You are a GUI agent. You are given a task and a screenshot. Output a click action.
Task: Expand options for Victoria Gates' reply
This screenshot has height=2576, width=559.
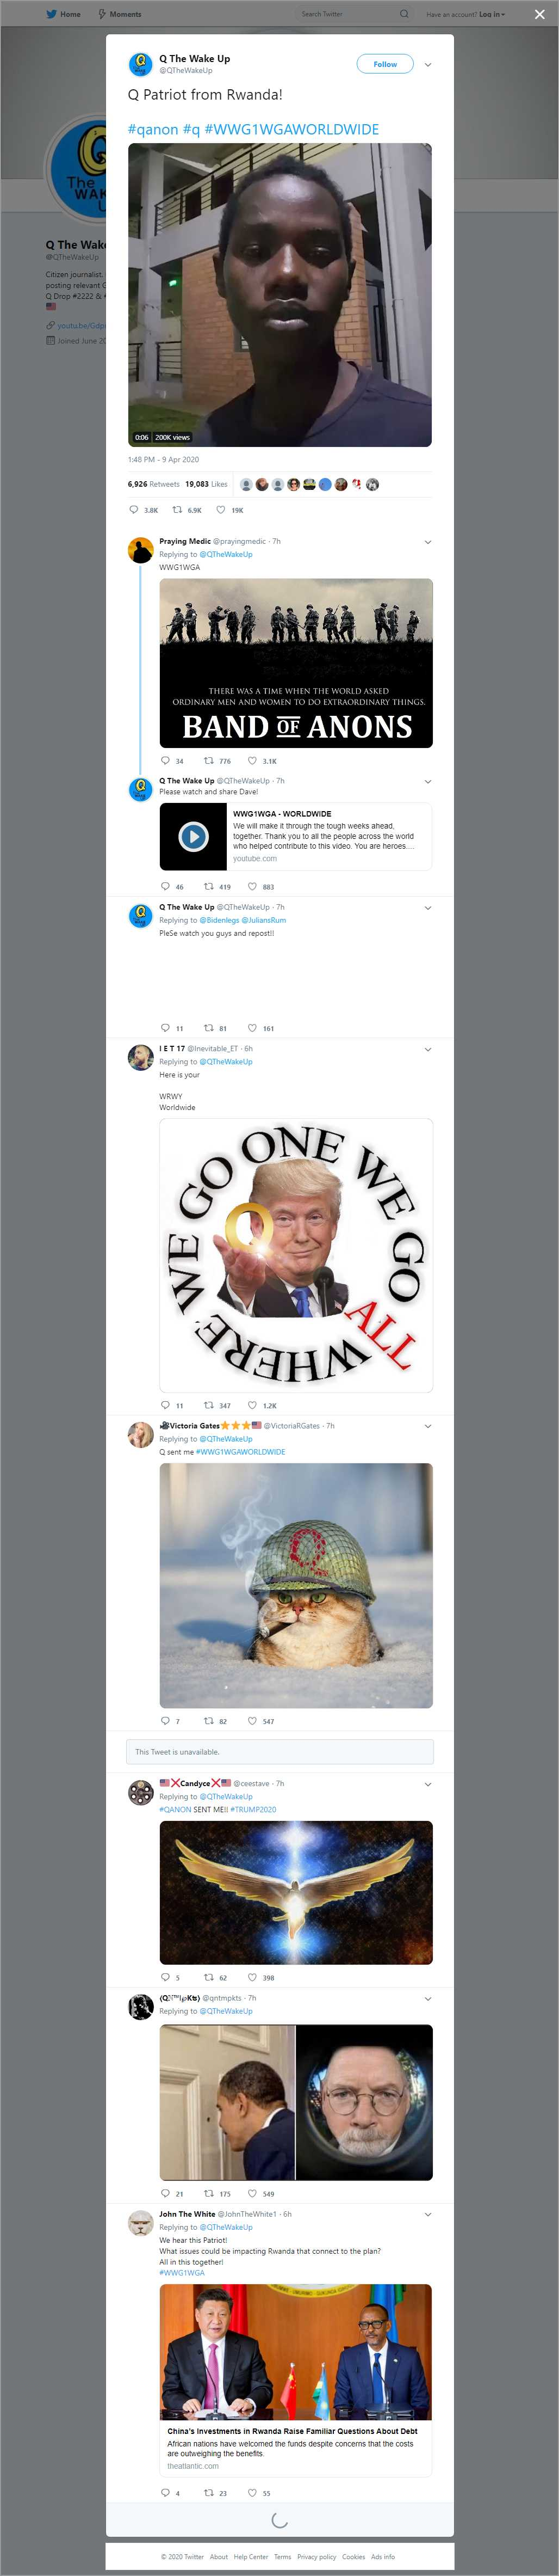pos(428,1426)
